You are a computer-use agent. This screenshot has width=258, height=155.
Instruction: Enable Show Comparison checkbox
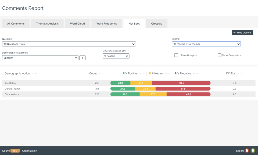(220, 55)
